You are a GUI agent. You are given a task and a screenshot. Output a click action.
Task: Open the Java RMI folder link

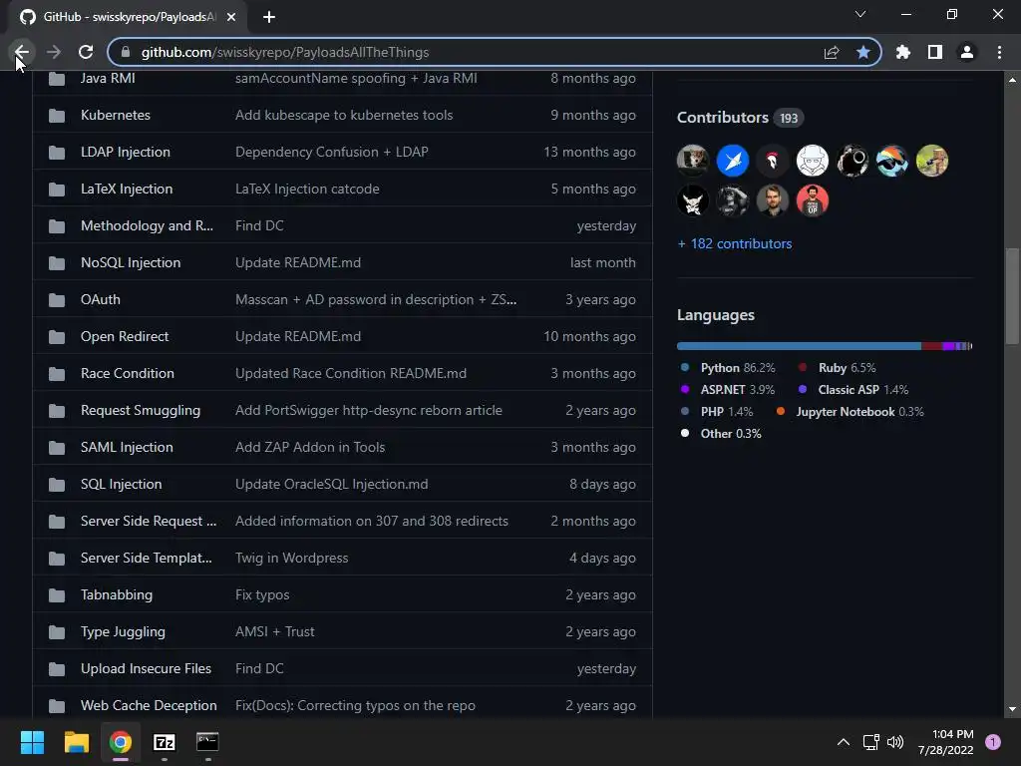(108, 78)
